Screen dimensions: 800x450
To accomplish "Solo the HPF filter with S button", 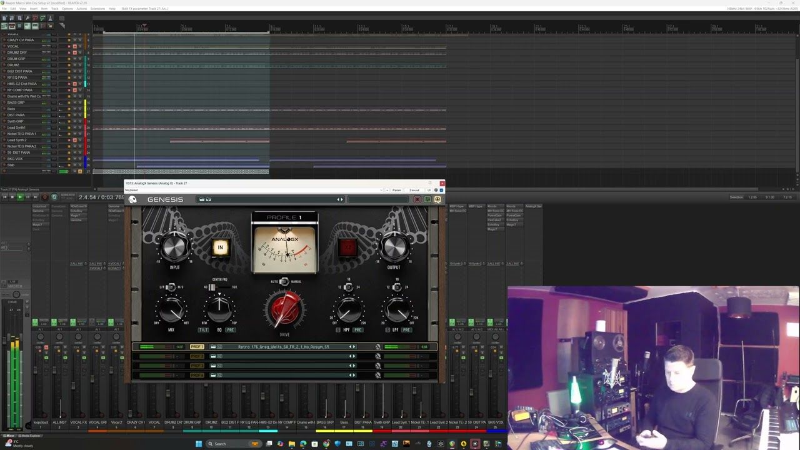I will (338, 330).
